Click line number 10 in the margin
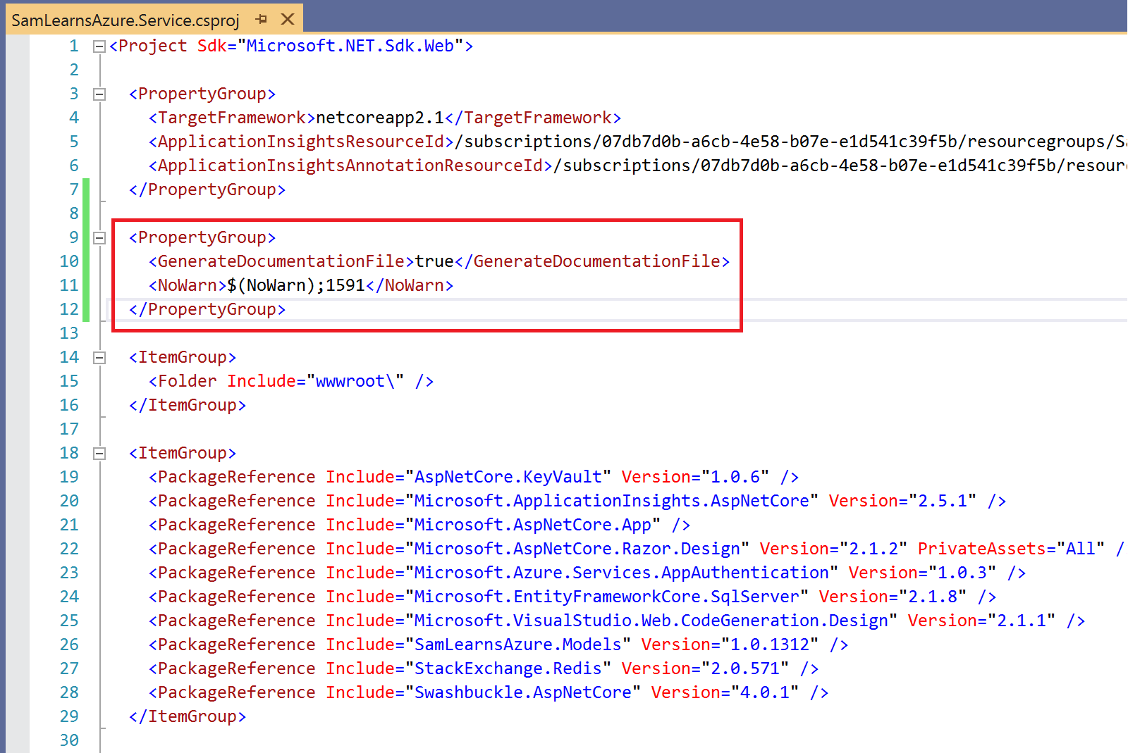Screen dimensions: 1128x753 coord(69,261)
